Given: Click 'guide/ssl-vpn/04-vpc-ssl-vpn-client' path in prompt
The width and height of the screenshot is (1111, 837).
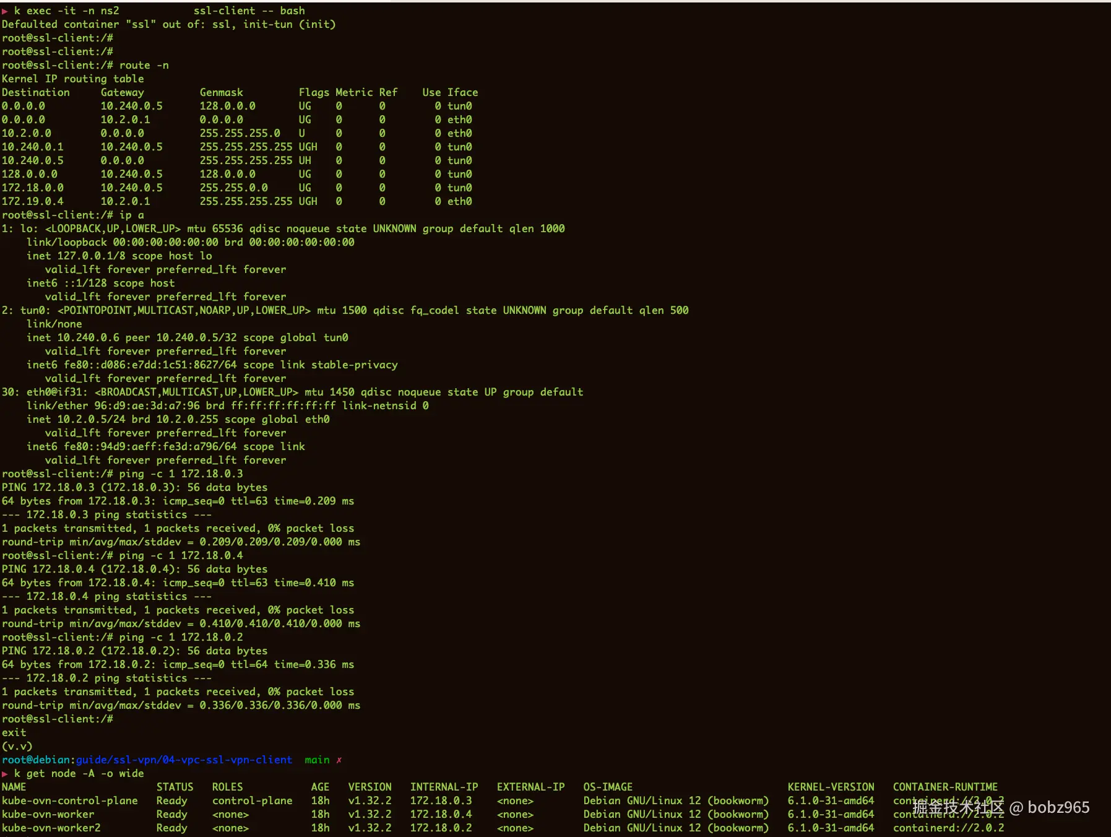Looking at the screenshot, I should pos(184,760).
